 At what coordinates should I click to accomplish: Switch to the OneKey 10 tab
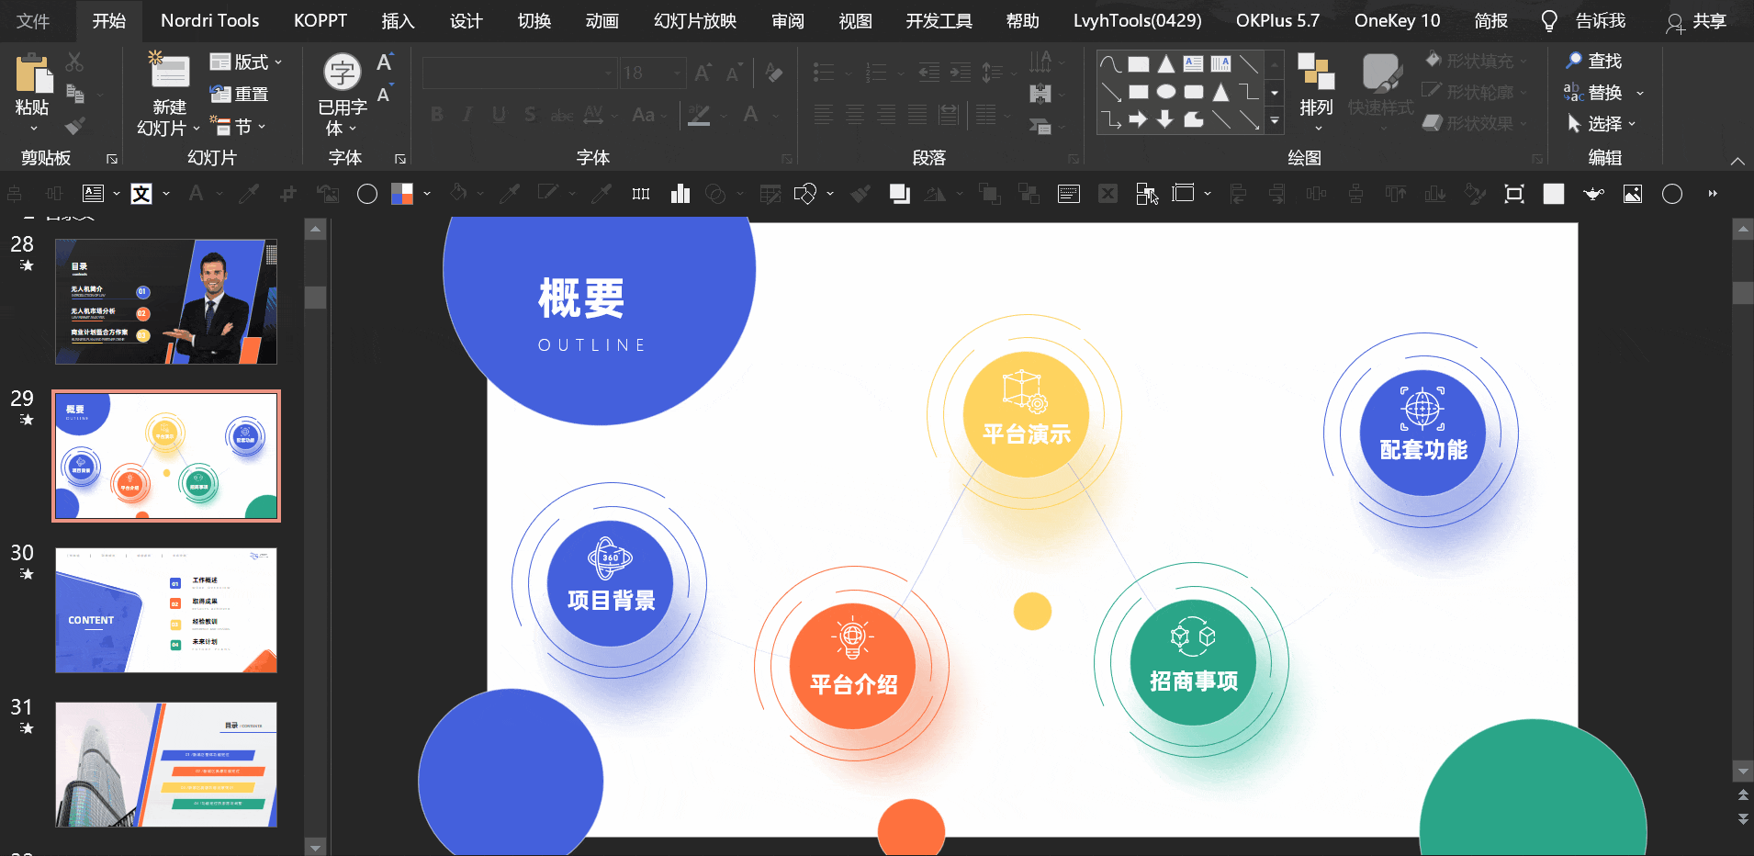click(x=1397, y=20)
